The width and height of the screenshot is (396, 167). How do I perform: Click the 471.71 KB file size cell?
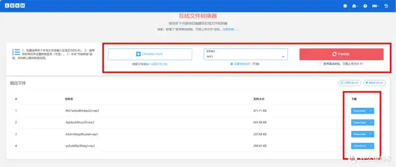point(260,110)
